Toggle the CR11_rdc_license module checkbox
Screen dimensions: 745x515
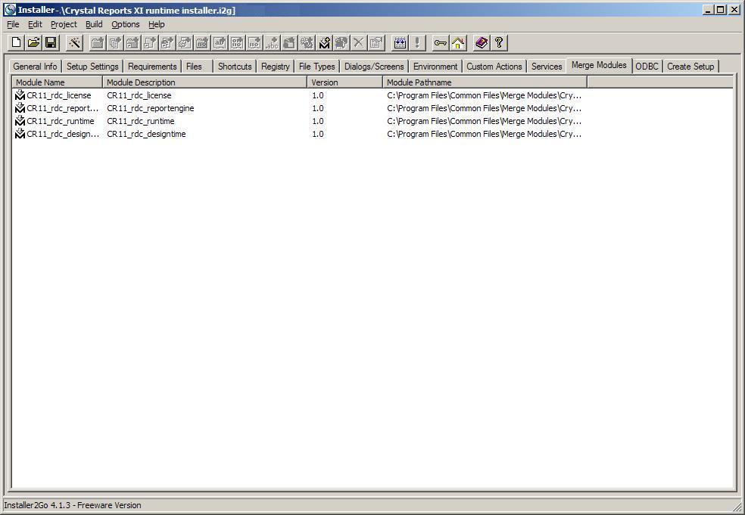pyautogui.click(x=20, y=95)
